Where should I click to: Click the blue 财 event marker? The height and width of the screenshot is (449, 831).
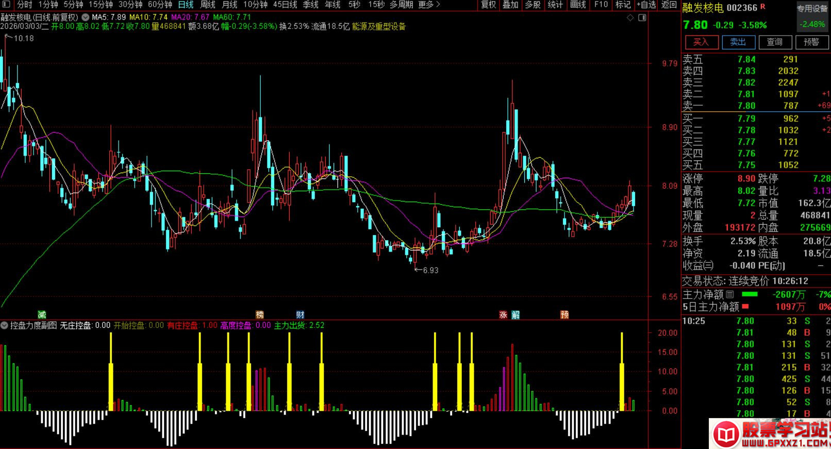point(300,314)
